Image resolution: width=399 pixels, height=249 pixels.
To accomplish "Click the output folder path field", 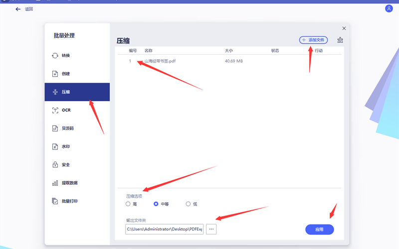I will pos(164,229).
